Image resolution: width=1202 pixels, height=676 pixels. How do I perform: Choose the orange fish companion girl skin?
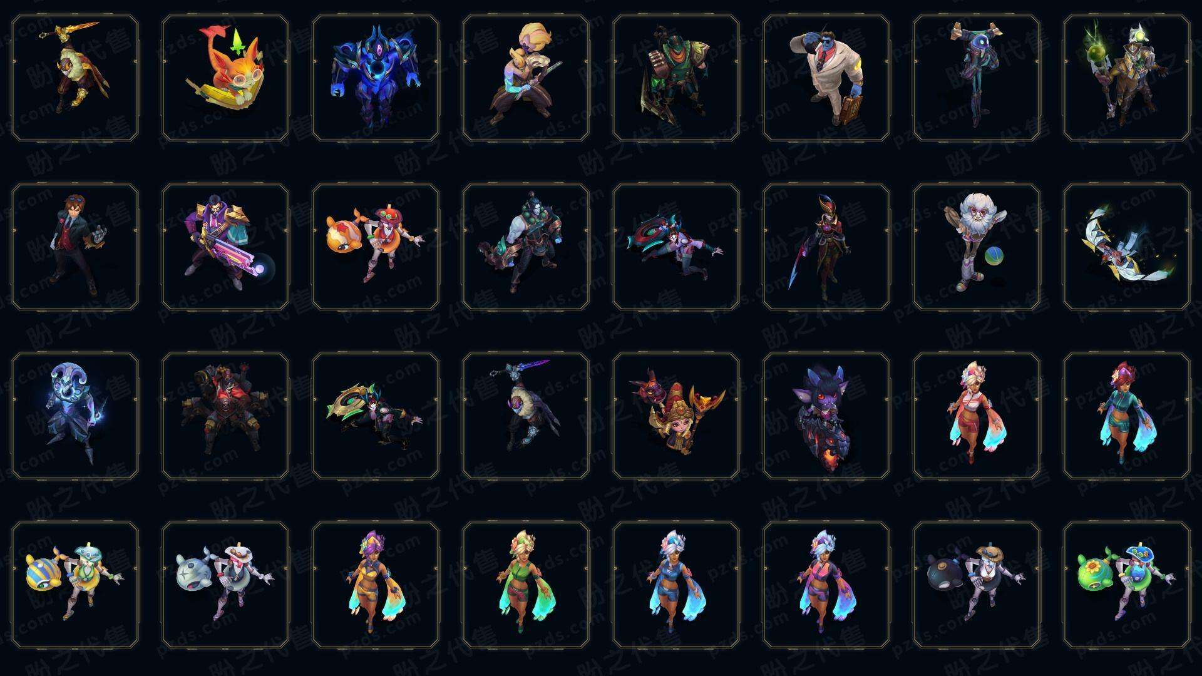376,247
